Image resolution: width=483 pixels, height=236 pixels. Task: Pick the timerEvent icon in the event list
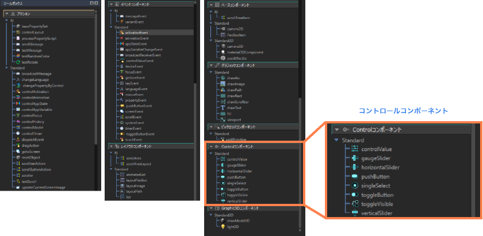pyautogui.click(x=121, y=129)
